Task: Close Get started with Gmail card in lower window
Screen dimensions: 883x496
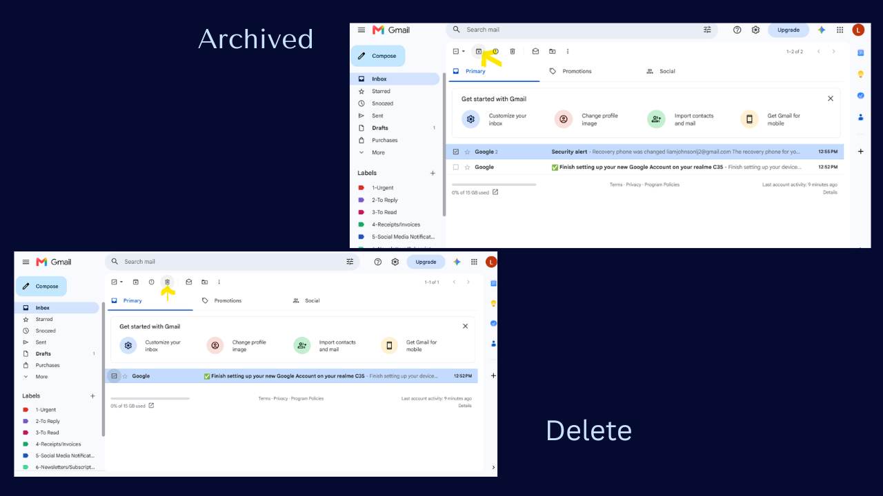Action: click(x=465, y=327)
